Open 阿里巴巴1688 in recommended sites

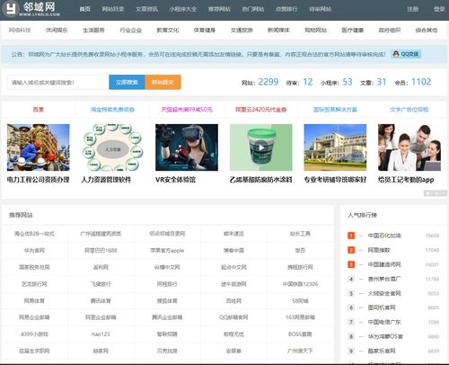[101, 250]
